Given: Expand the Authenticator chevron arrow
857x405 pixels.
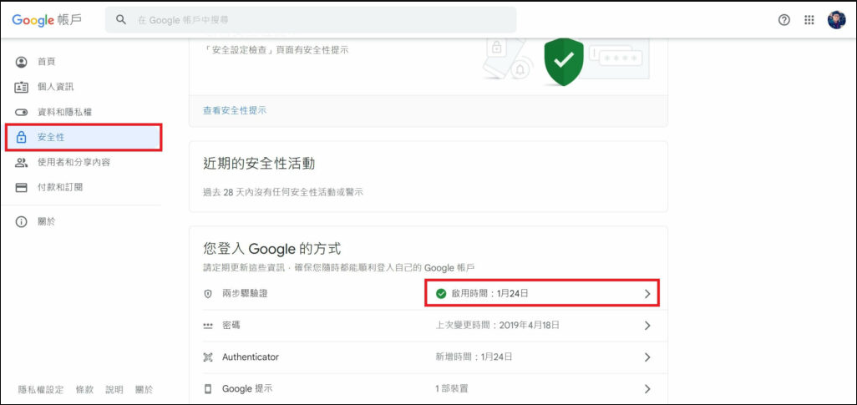Looking at the screenshot, I should pyautogui.click(x=647, y=357).
